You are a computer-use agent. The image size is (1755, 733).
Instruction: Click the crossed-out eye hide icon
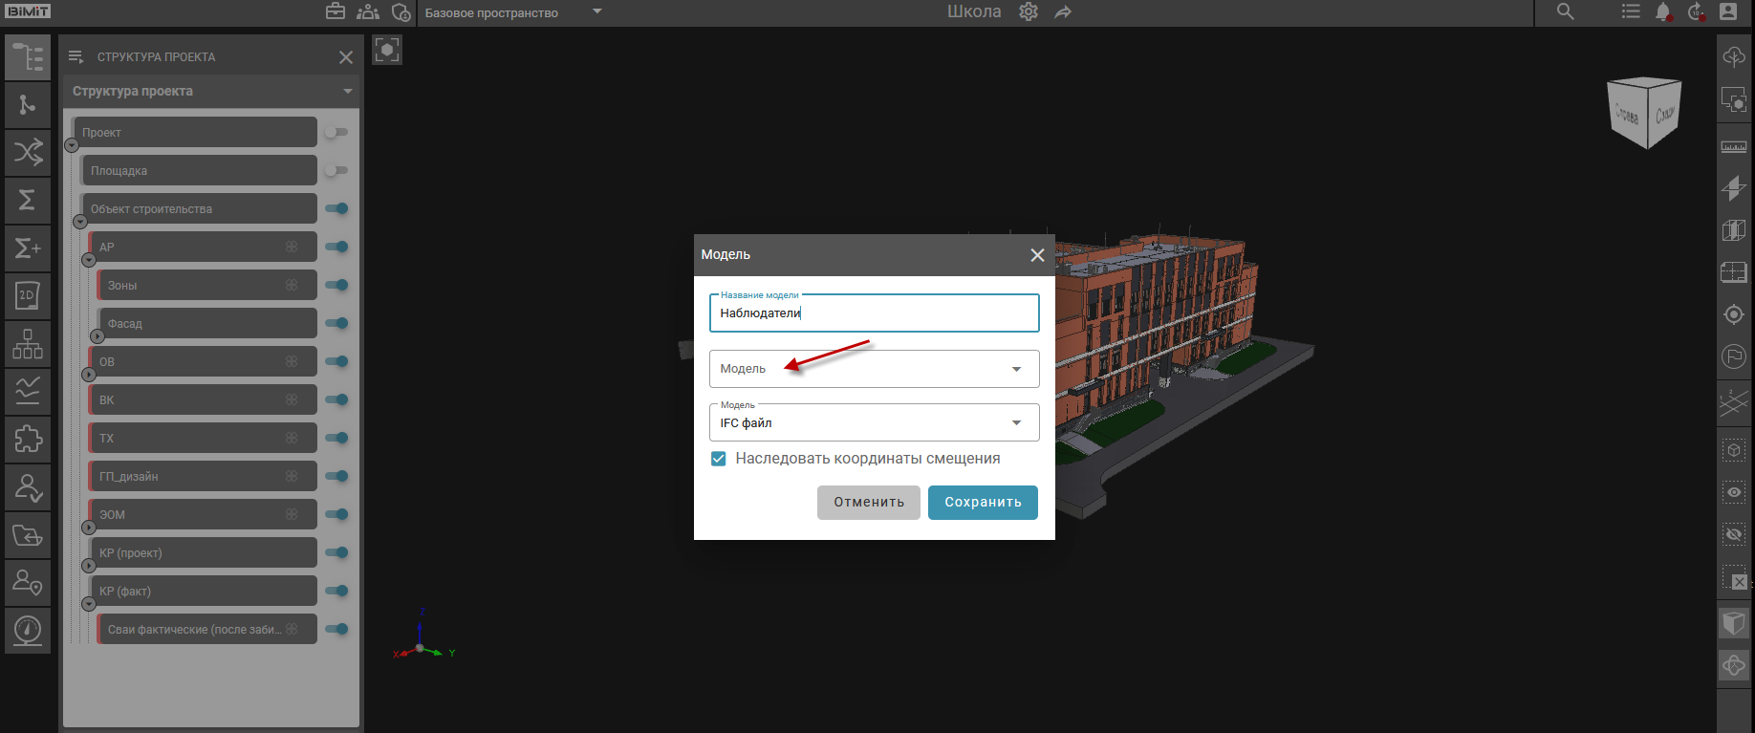coord(1734,534)
